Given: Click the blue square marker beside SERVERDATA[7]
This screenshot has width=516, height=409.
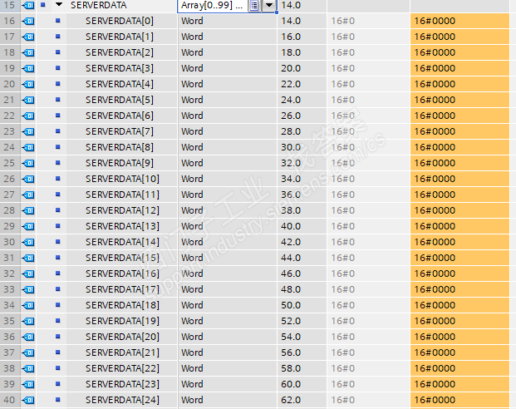Looking at the screenshot, I should (x=58, y=131).
